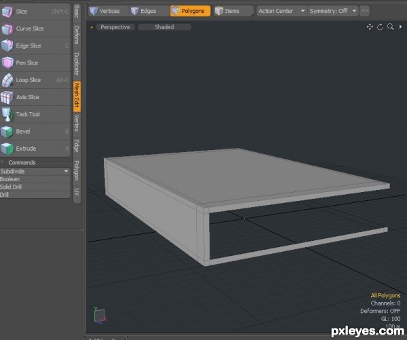
Task: Open the Deform vertical tab
Action: coord(77,35)
